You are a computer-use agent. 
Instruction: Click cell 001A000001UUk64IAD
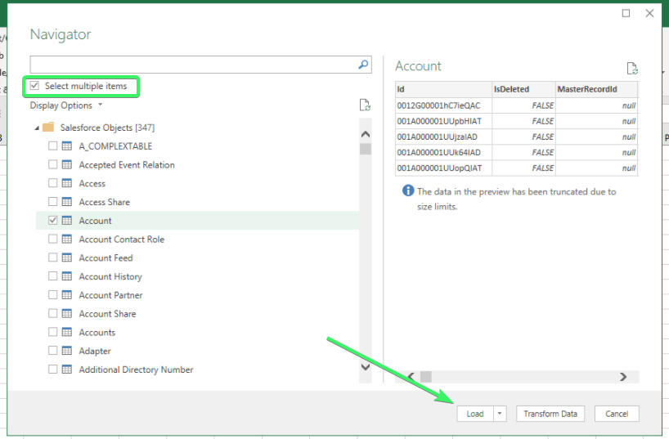pos(443,152)
